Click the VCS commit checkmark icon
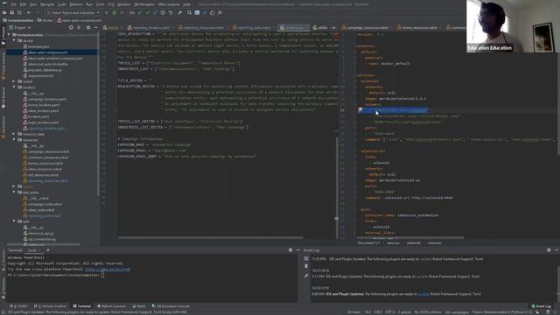Screen dimensions: 560x315 pyautogui.click(x=148, y=12)
